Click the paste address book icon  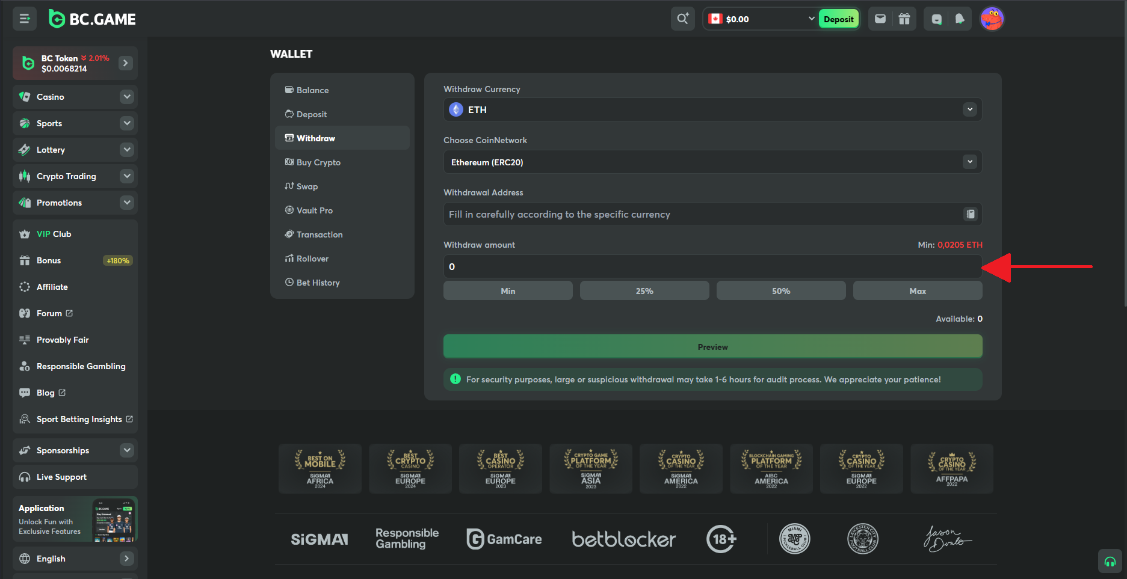tap(971, 214)
